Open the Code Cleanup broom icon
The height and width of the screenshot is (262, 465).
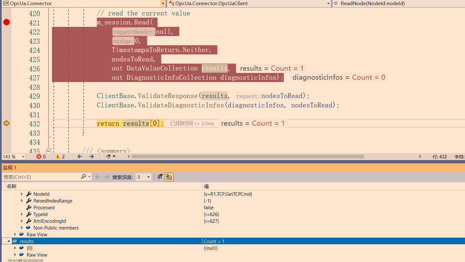click(x=108, y=157)
